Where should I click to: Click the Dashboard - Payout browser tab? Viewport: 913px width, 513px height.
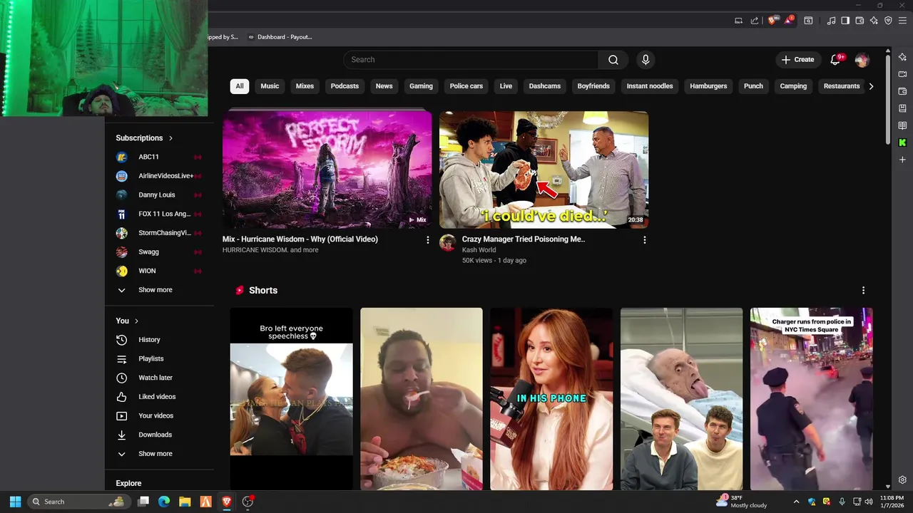point(280,37)
